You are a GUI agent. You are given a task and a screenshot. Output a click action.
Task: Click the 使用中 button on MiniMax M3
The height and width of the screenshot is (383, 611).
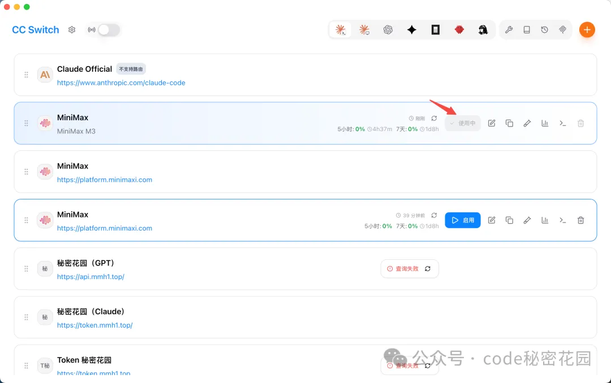(x=463, y=123)
